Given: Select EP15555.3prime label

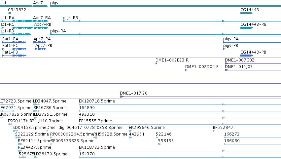Looking at the screenshot, I should (x=95, y=121).
